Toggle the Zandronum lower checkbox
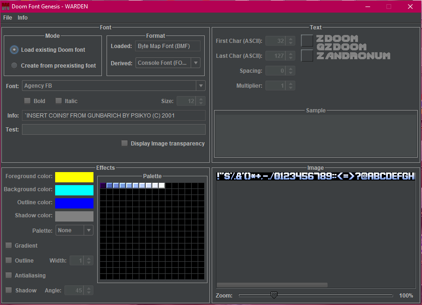The image size is (422, 305). [x=307, y=55]
